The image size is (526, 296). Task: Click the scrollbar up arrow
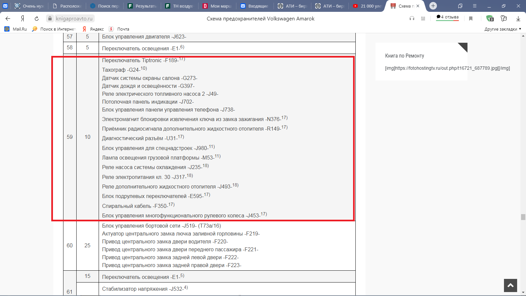(x=523, y=36)
